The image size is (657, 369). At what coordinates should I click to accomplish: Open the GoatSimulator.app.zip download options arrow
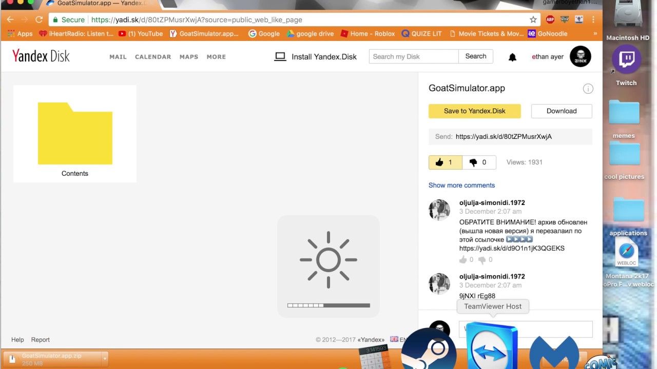click(104, 359)
